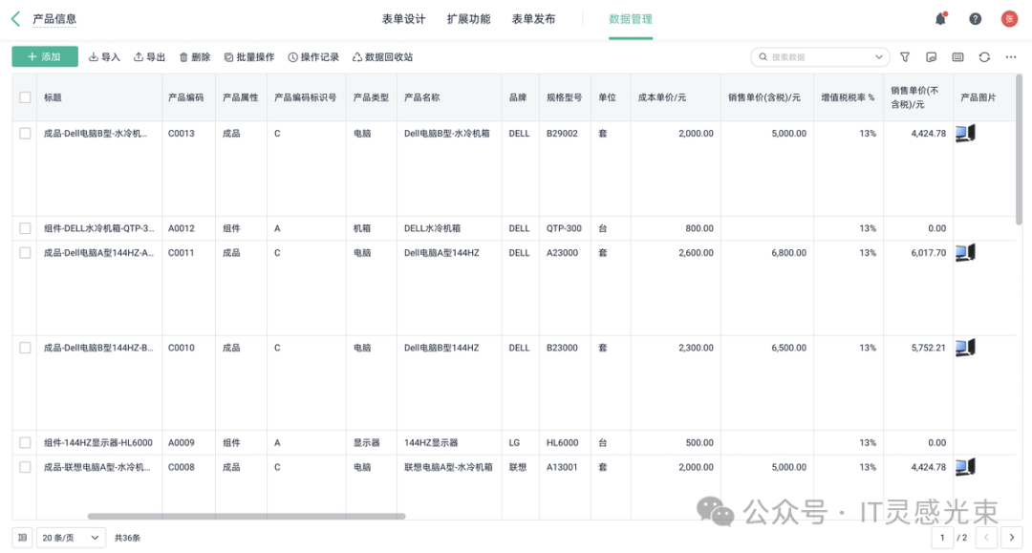Check the row for product C0013
The width and height of the screenshot is (1032, 553).
click(25, 134)
